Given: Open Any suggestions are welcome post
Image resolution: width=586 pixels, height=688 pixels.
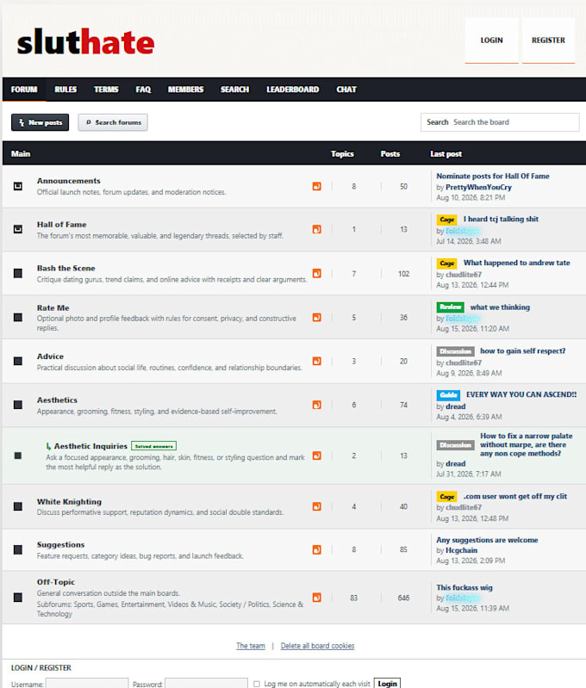Looking at the screenshot, I should pos(487,540).
